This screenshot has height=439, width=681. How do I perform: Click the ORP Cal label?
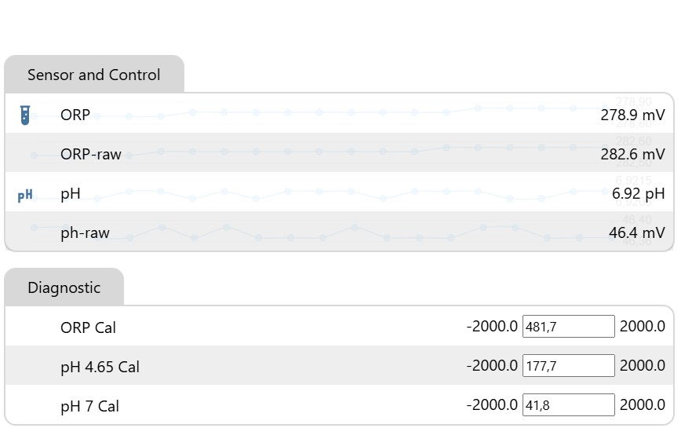pyautogui.click(x=88, y=327)
